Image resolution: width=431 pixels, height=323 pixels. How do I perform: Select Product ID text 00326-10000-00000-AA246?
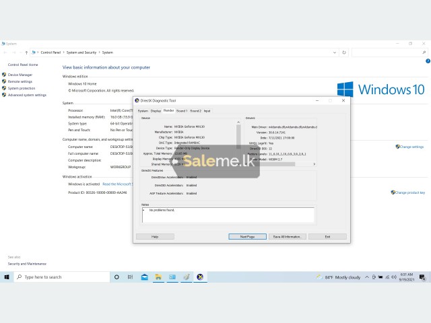click(x=106, y=192)
